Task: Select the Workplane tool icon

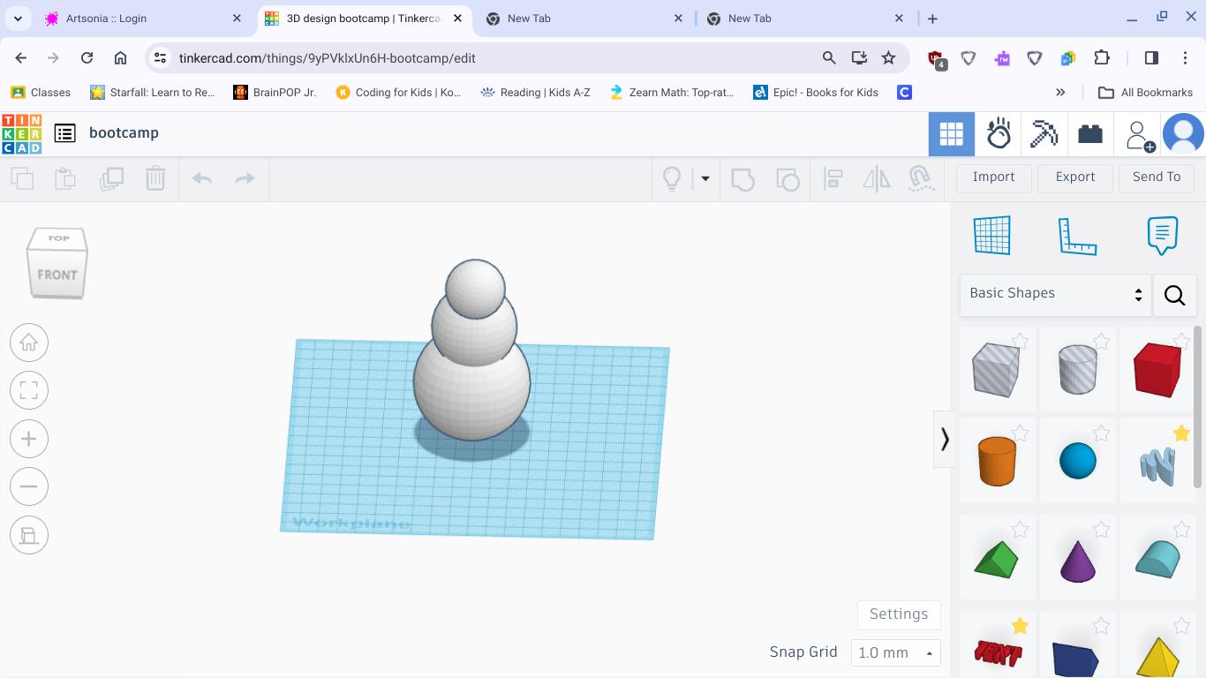Action: (x=991, y=236)
